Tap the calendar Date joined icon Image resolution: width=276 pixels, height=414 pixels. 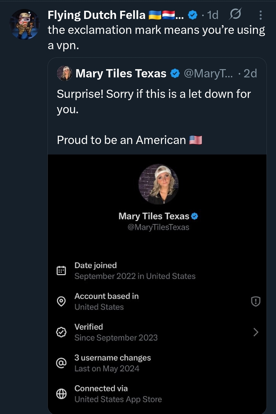61,271
